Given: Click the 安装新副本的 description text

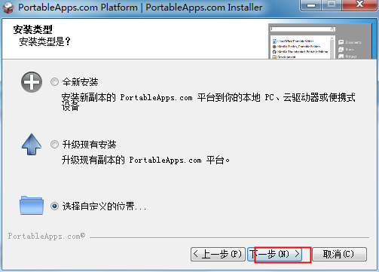Looking at the screenshot, I should (209, 102).
